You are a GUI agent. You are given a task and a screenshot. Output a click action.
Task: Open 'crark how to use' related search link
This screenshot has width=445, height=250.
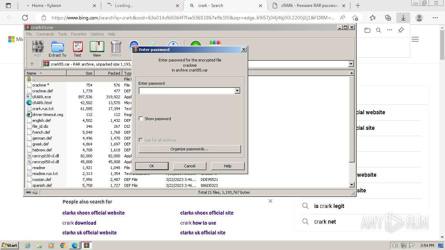tap(198, 223)
